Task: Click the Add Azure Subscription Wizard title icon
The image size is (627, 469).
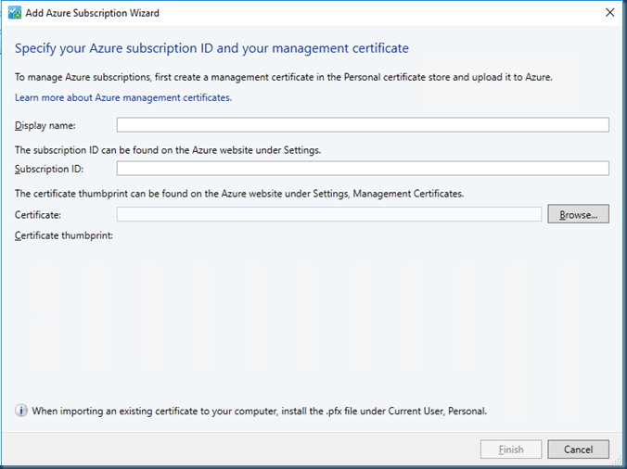Action: point(15,13)
